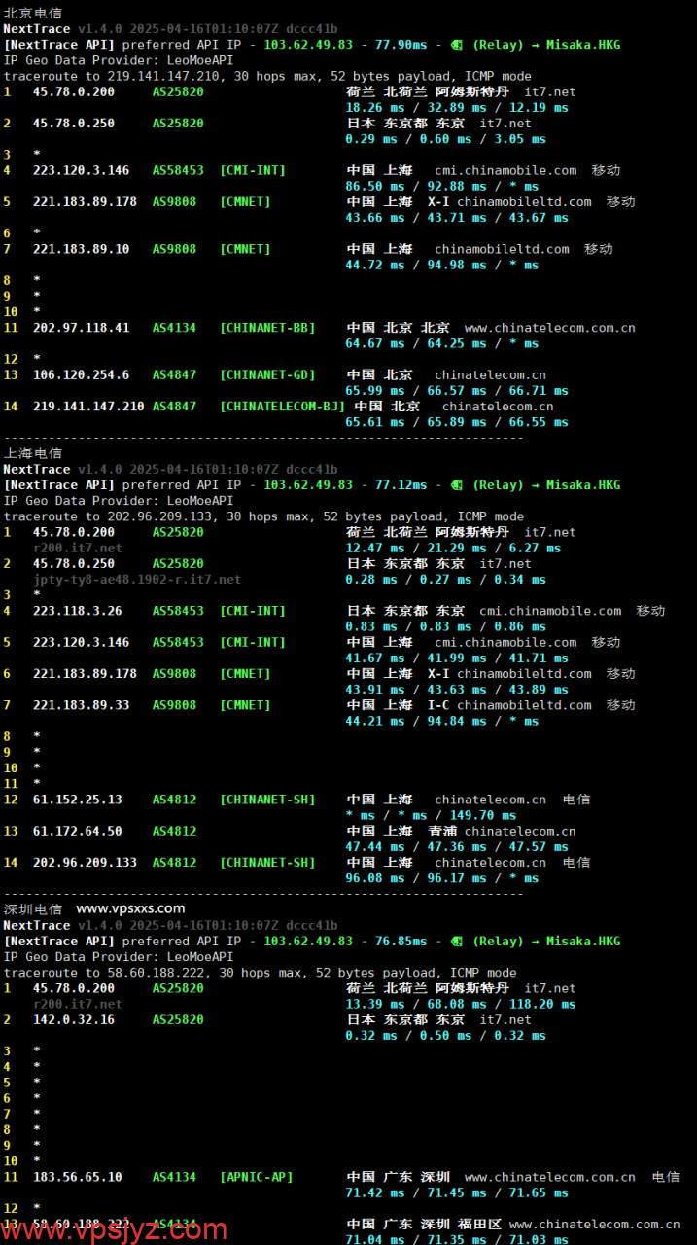Select the 76.85ms API latency value
697x1245 pixels.
coord(401,941)
